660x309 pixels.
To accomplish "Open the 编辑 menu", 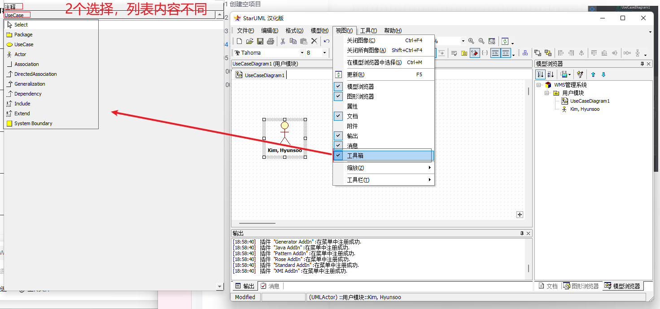I will (x=270, y=30).
